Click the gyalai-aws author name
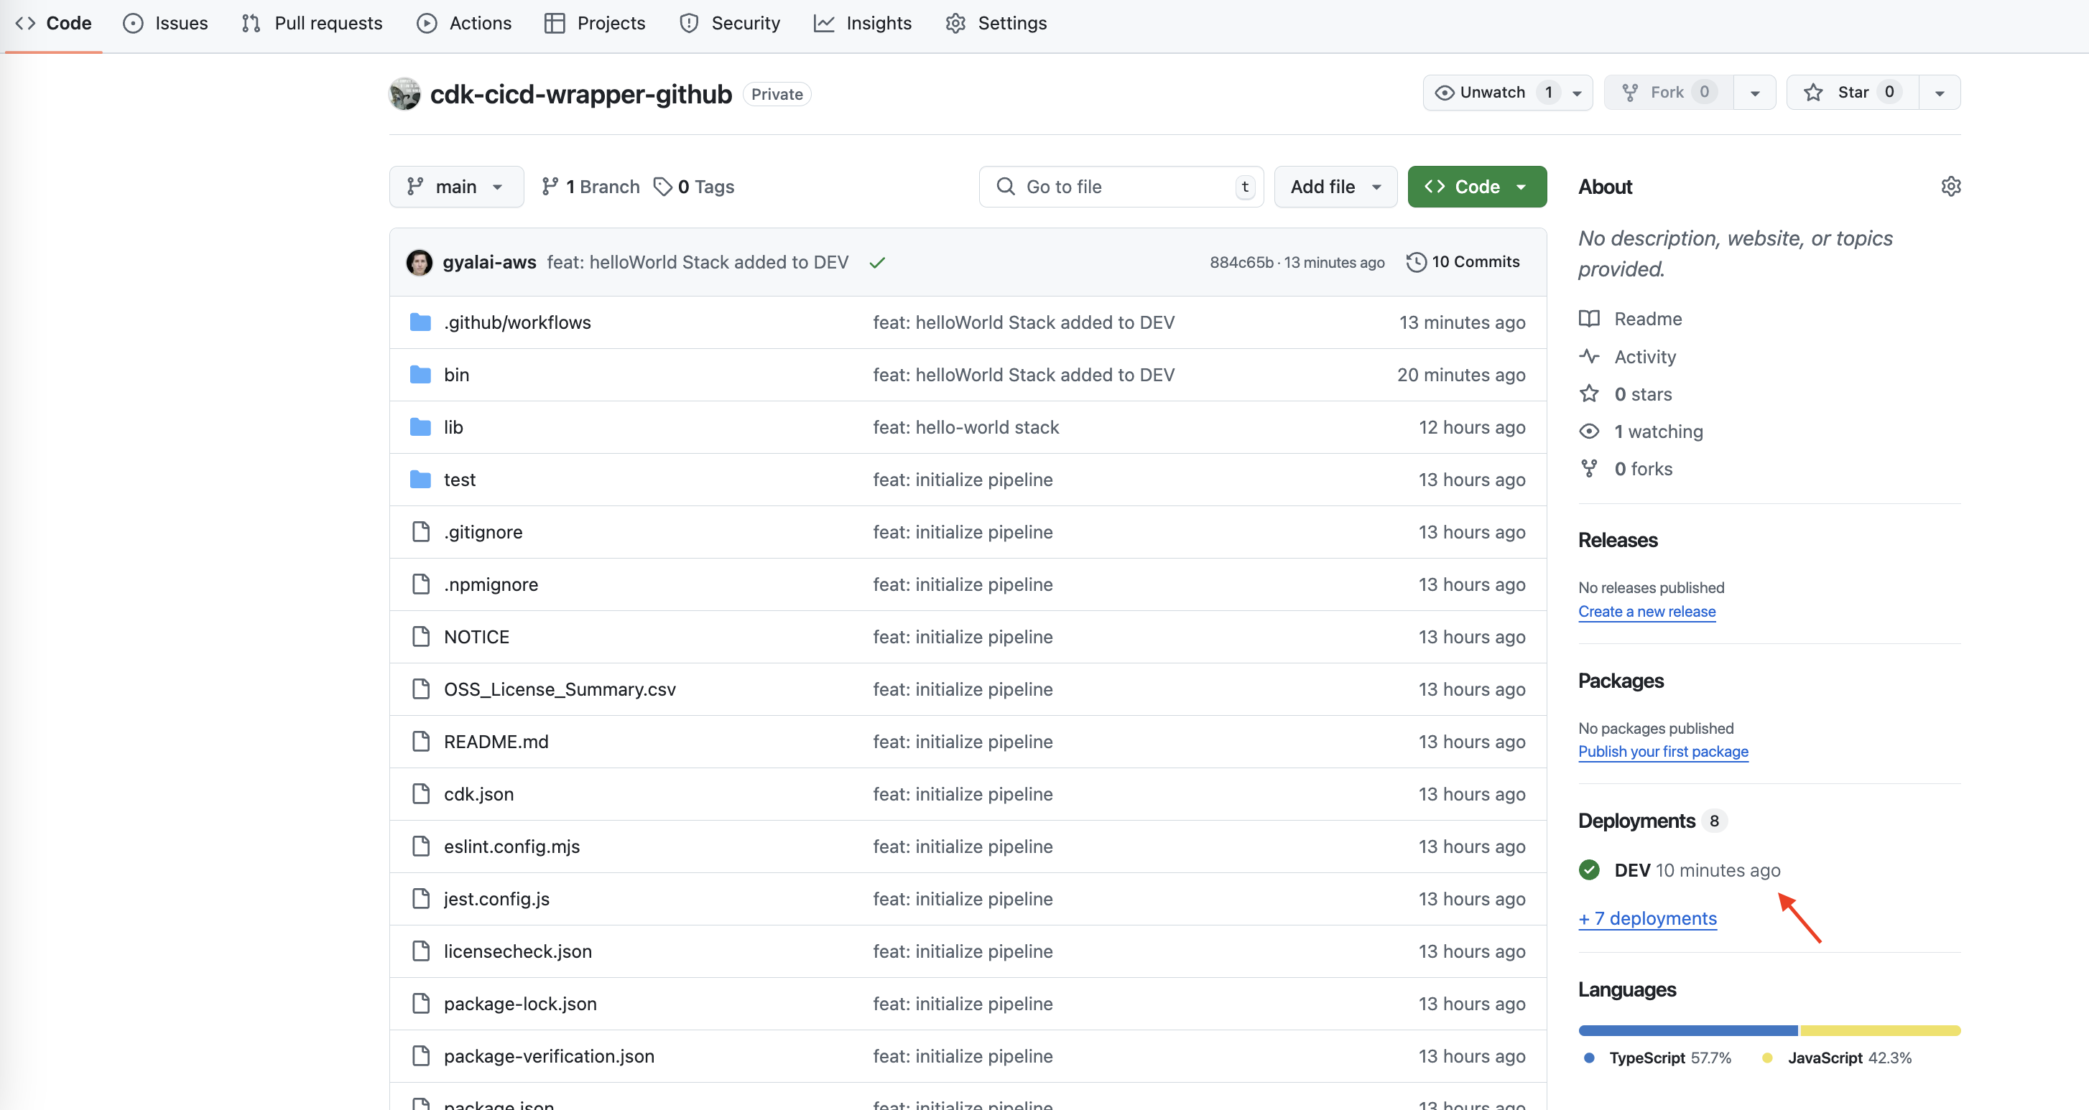Viewport: 2089px width, 1110px height. pos(489,262)
